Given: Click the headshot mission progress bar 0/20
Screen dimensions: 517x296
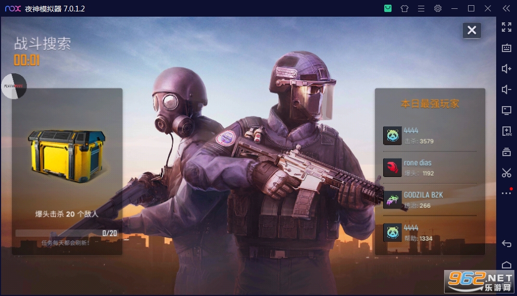Looking at the screenshot, I should (x=67, y=234).
